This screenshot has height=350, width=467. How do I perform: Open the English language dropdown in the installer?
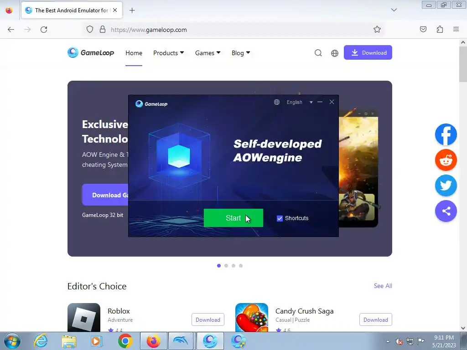[x=299, y=102]
